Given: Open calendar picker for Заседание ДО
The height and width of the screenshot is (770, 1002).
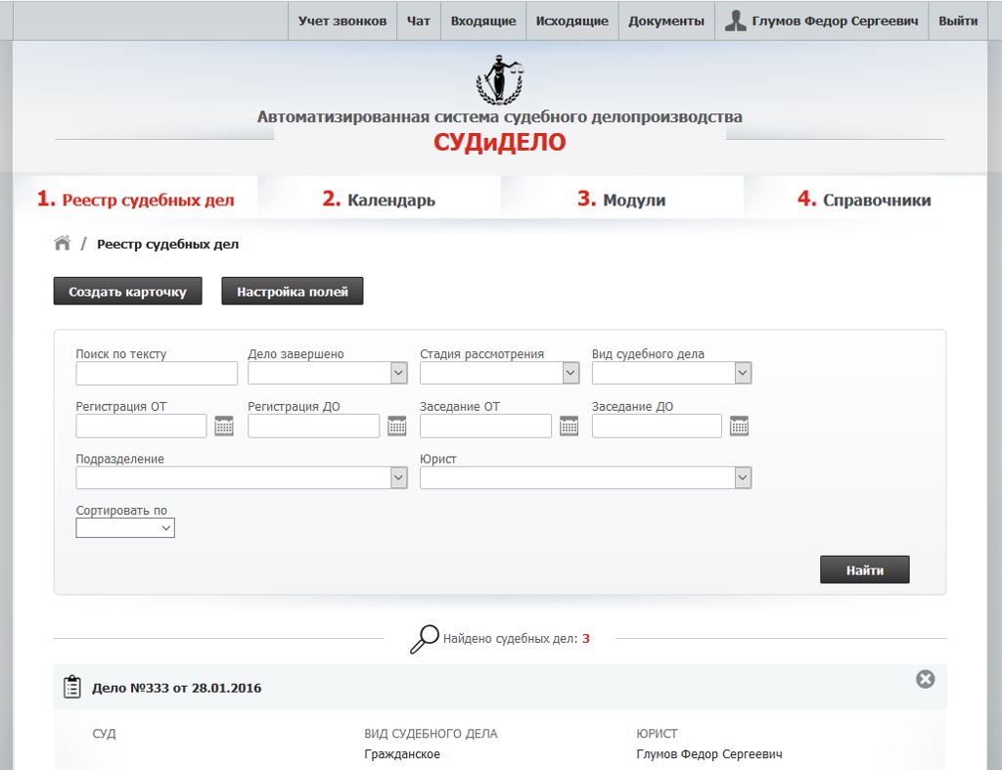Looking at the screenshot, I should [739, 426].
